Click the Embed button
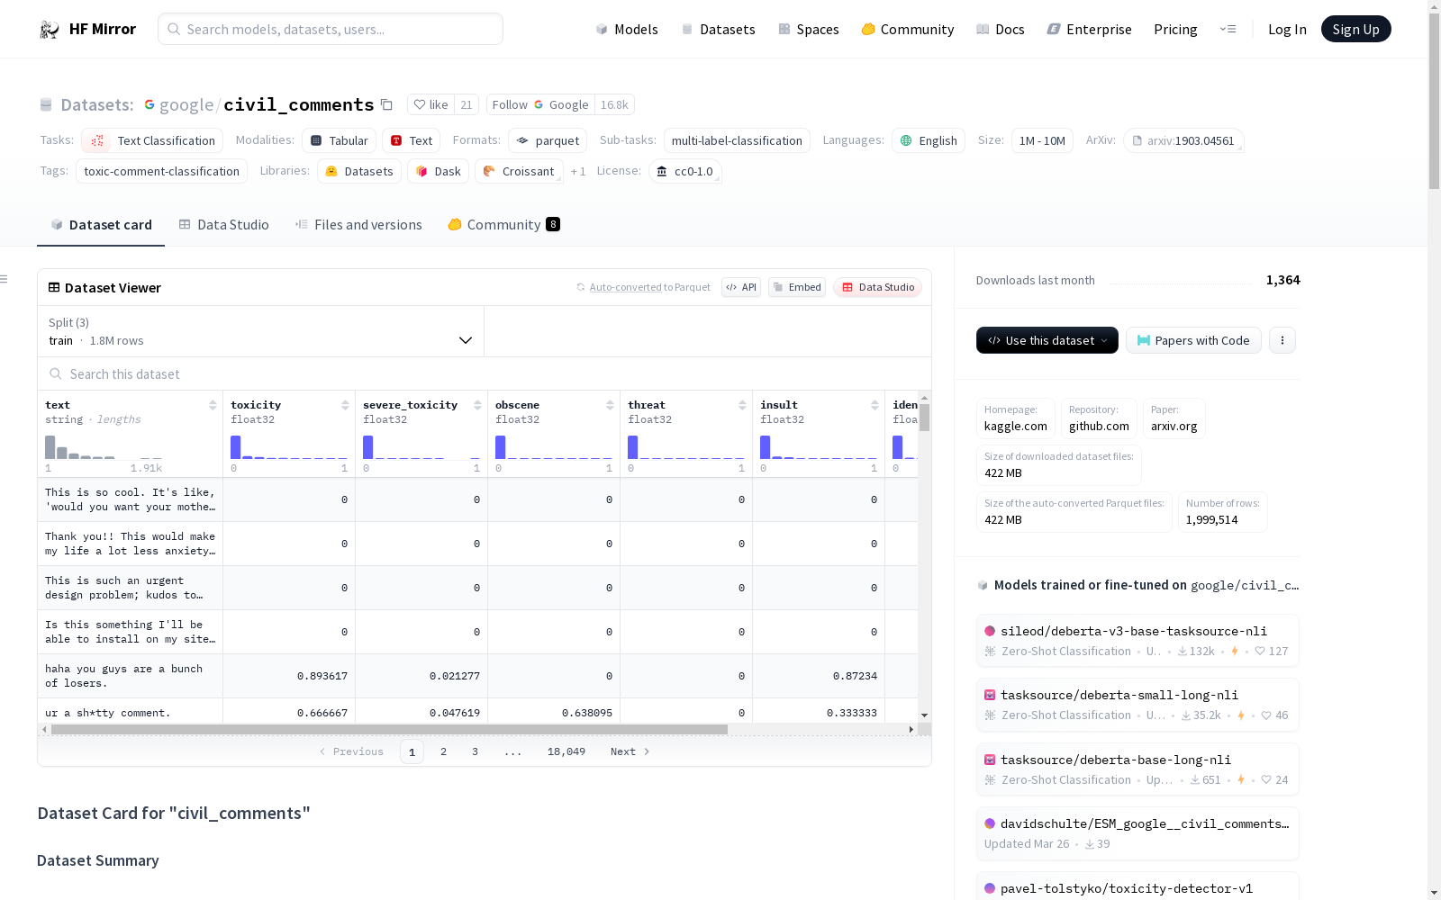 click(797, 287)
